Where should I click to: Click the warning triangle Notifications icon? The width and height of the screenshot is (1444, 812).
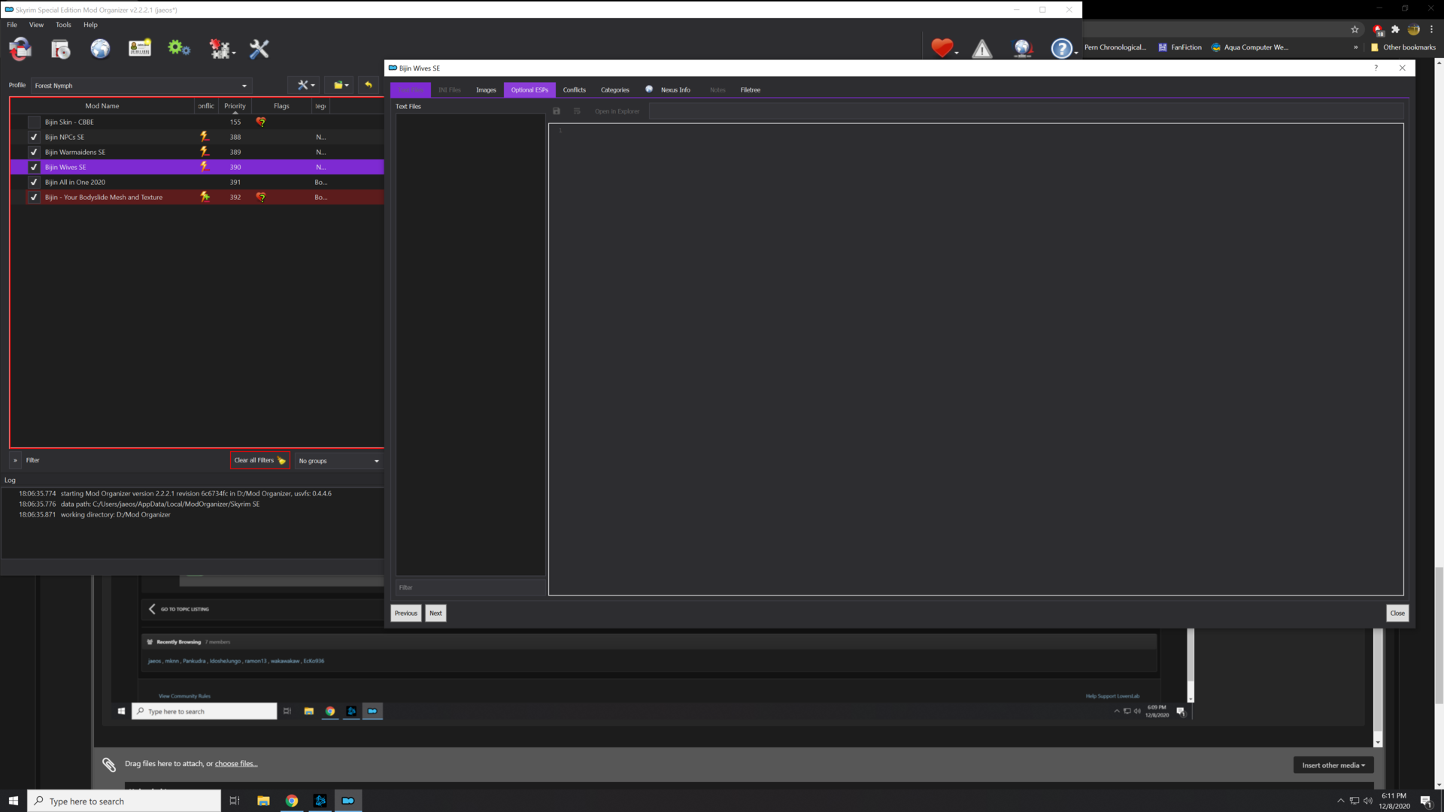click(x=982, y=50)
